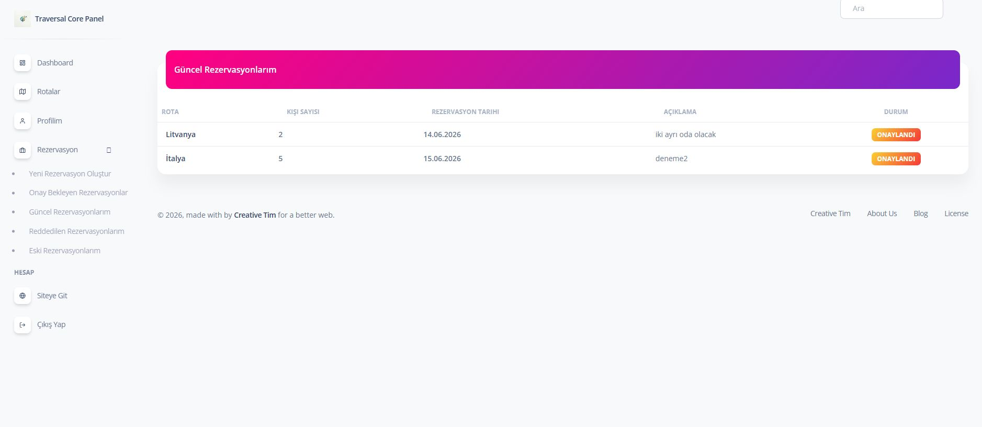Select the Rotalar map icon

(x=22, y=92)
